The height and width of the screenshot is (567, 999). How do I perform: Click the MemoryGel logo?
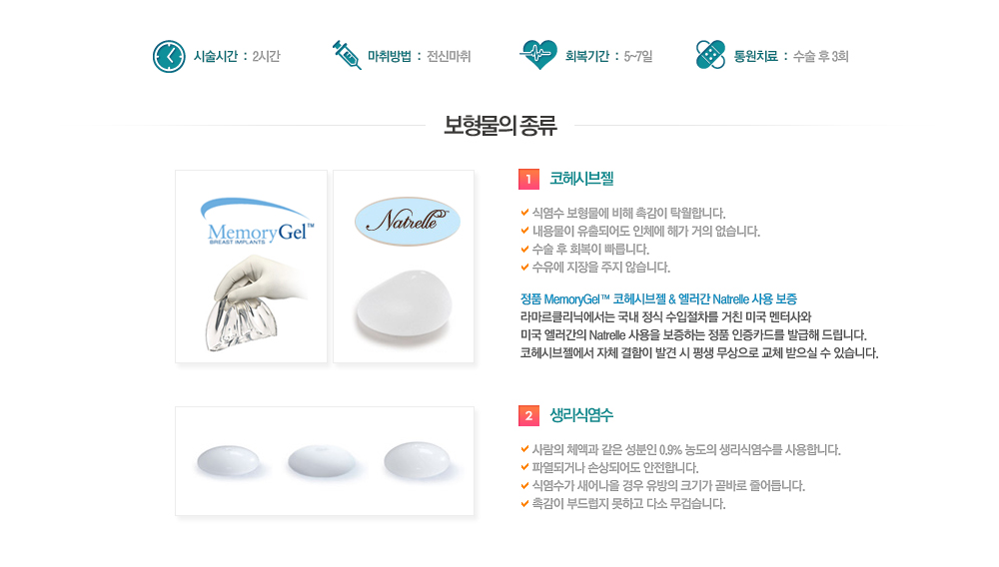tap(257, 222)
